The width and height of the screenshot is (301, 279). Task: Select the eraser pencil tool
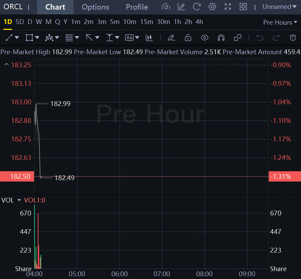point(171,37)
